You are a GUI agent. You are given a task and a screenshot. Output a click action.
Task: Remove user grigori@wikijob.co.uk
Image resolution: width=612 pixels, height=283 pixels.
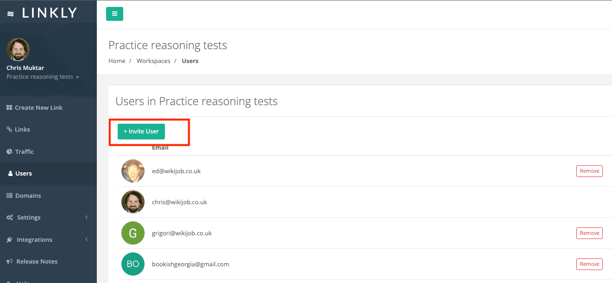pos(589,233)
